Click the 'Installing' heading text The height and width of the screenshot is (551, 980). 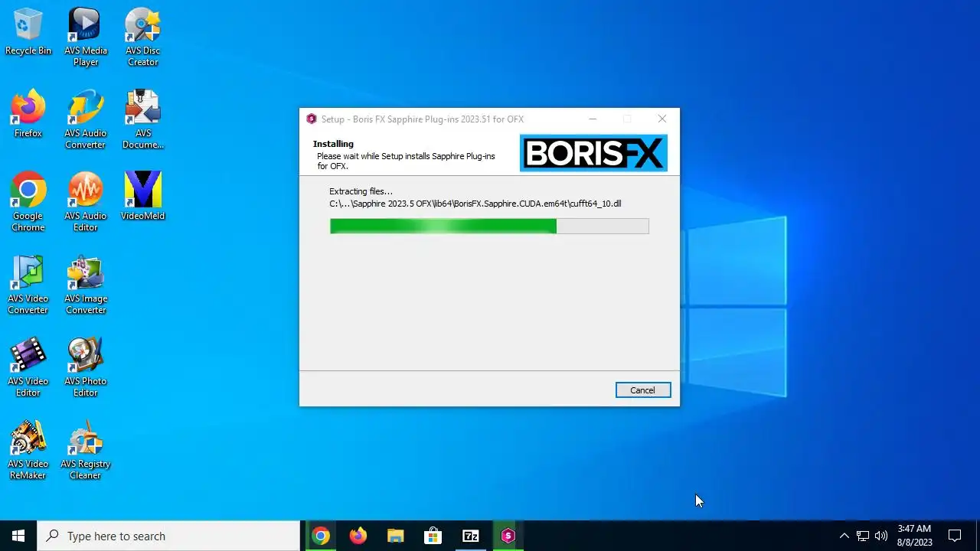(x=333, y=144)
